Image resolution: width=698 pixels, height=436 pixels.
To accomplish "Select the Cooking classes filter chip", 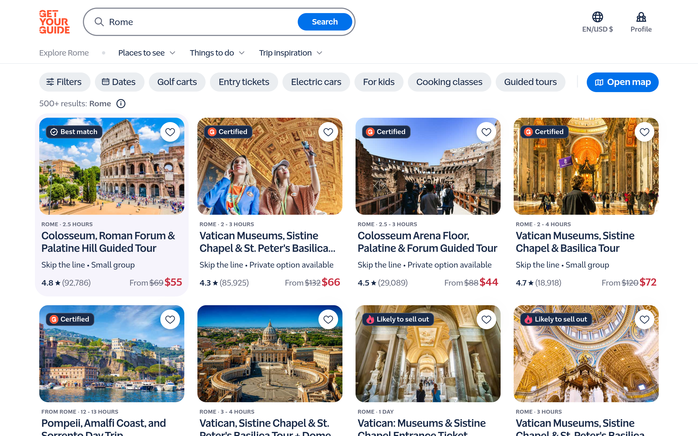I will click(x=449, y=82).
